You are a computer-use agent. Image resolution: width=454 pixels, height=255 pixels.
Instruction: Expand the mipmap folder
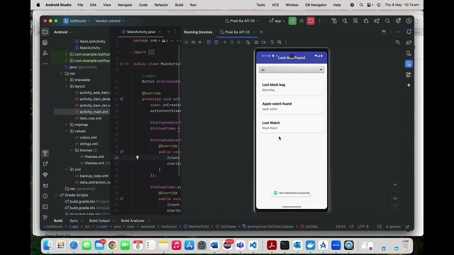tap(66, 125)
